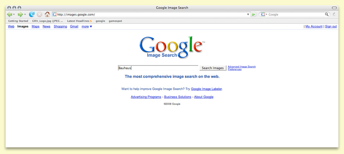Screen dimensions: 344x154
Task: Open the Advanced Image Search link
Action: [x=242, y=66]
